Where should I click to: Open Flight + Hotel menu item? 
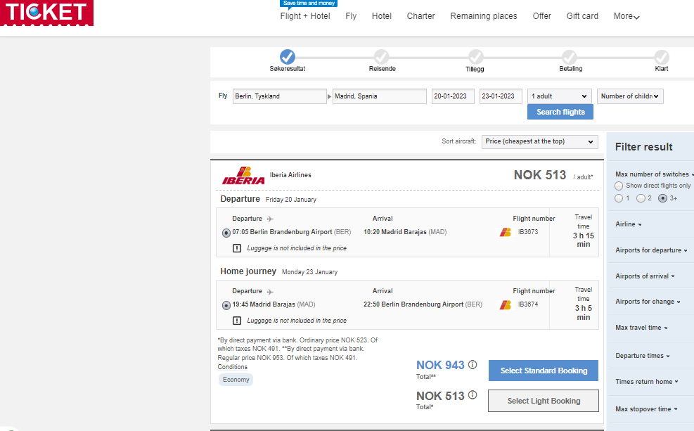[305, 16]
